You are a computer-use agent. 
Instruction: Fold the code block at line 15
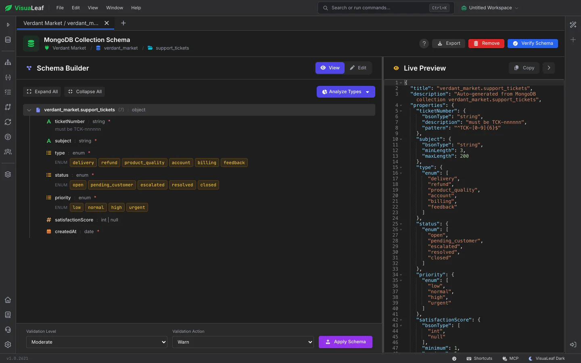(401, 167)
